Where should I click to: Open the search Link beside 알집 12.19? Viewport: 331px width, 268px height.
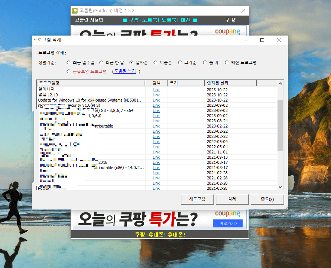156,95
